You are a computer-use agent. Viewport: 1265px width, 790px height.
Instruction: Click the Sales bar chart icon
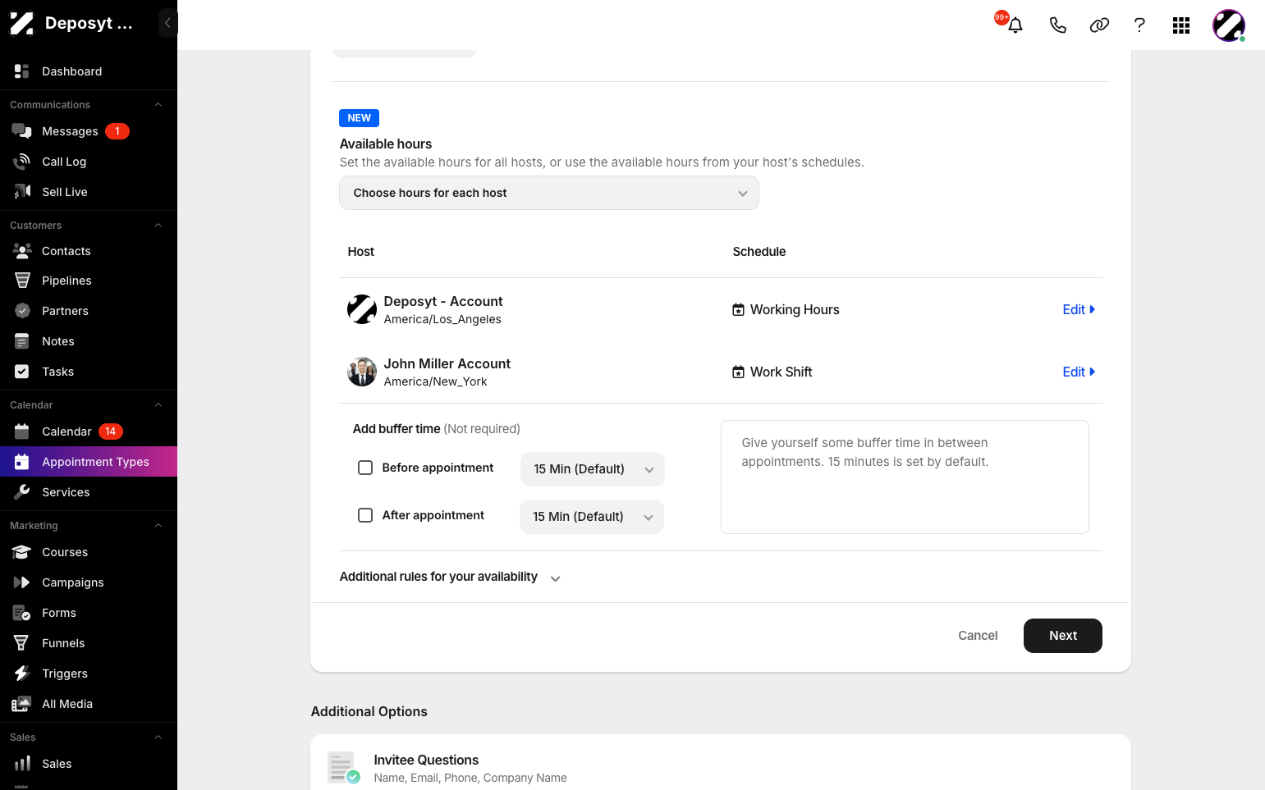click(22, 764)
